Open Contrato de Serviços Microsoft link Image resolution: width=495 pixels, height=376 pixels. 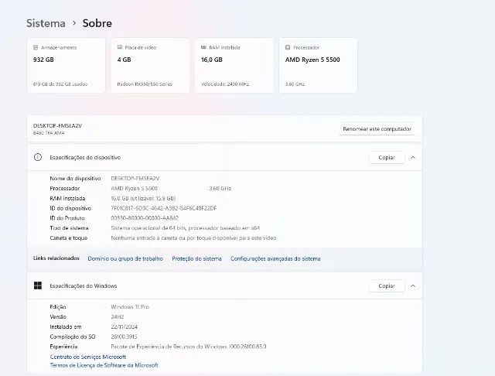88,357
